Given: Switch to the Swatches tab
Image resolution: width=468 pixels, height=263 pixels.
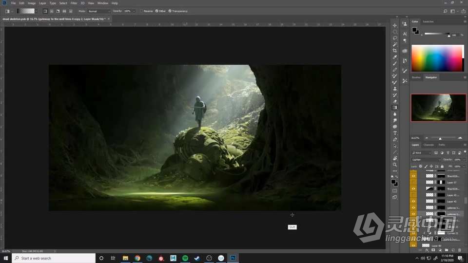Looking at the screenshot, I should pos(428,21).
